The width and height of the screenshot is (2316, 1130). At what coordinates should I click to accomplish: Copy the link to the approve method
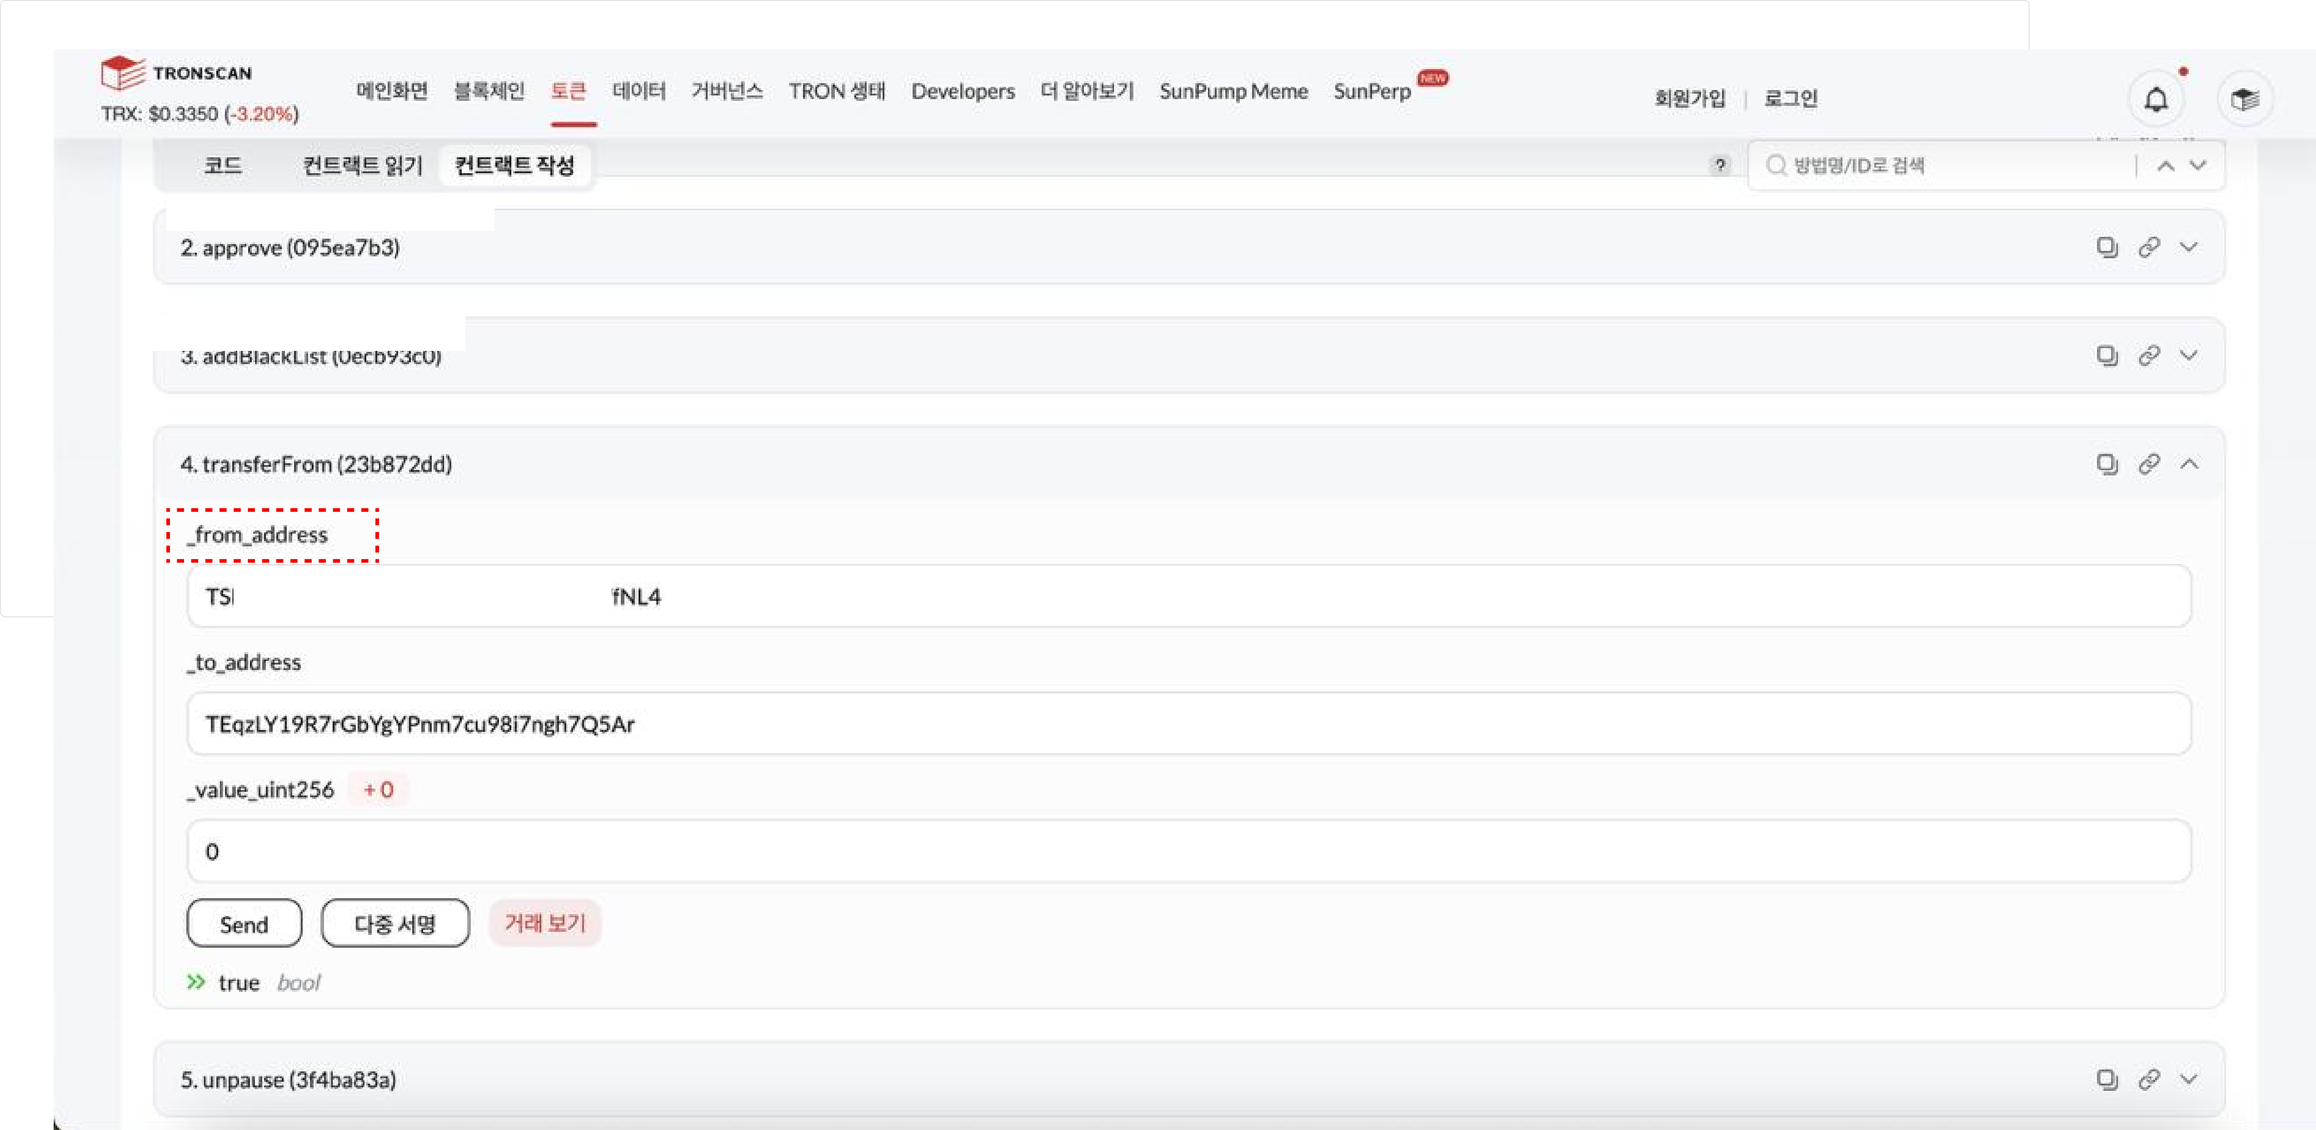click(x=2149, y=246)
